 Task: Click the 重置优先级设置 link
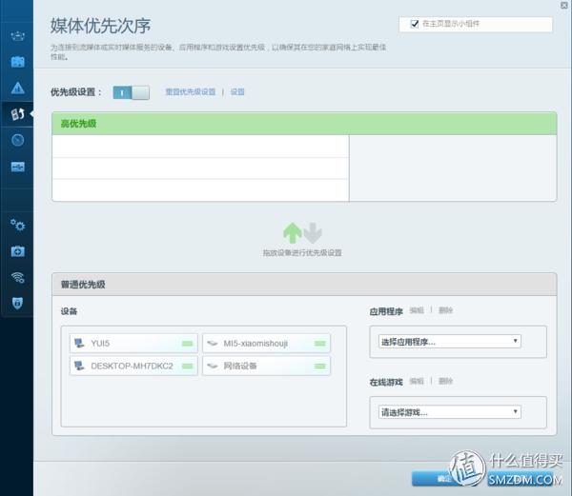pyautogui.click(x=190, y=91)
